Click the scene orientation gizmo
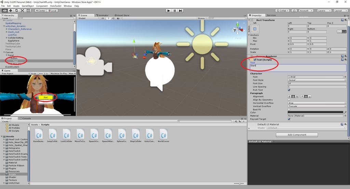The height and width of the screenshot is (189, 350). [238, 29]
